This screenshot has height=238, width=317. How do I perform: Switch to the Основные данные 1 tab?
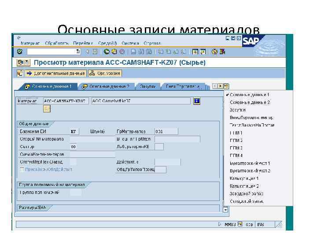tap(48, 86)
